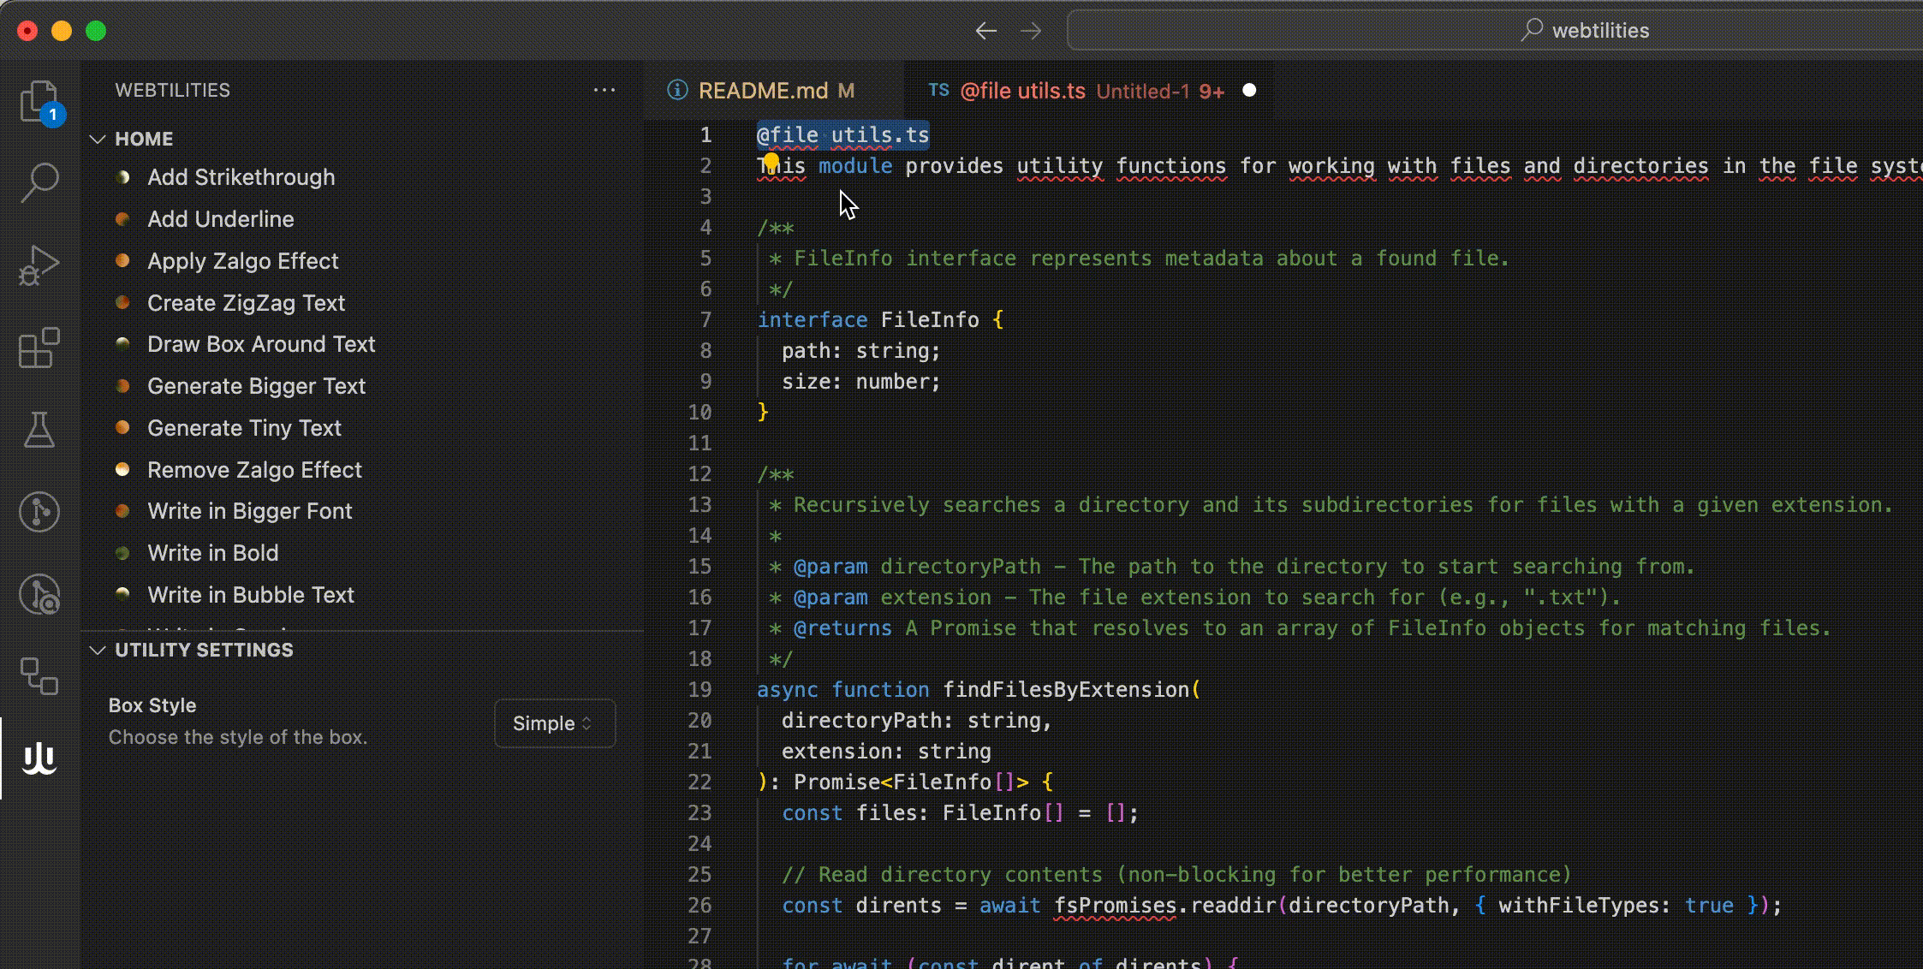Click the Write in Bold item
Screen dimensions: 1923x969
coord(212,553)
